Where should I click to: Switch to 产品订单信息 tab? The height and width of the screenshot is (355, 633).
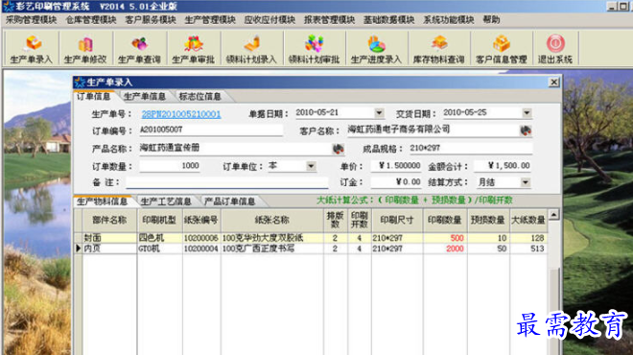click(229, 201)
